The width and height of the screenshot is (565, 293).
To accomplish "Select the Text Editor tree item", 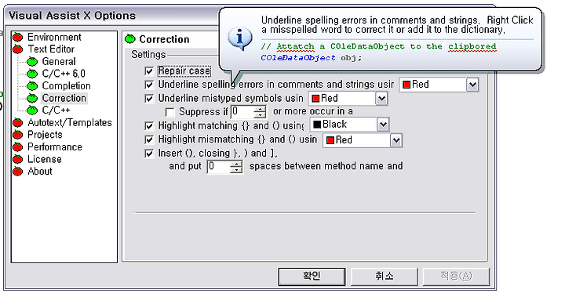I will 51,49.
